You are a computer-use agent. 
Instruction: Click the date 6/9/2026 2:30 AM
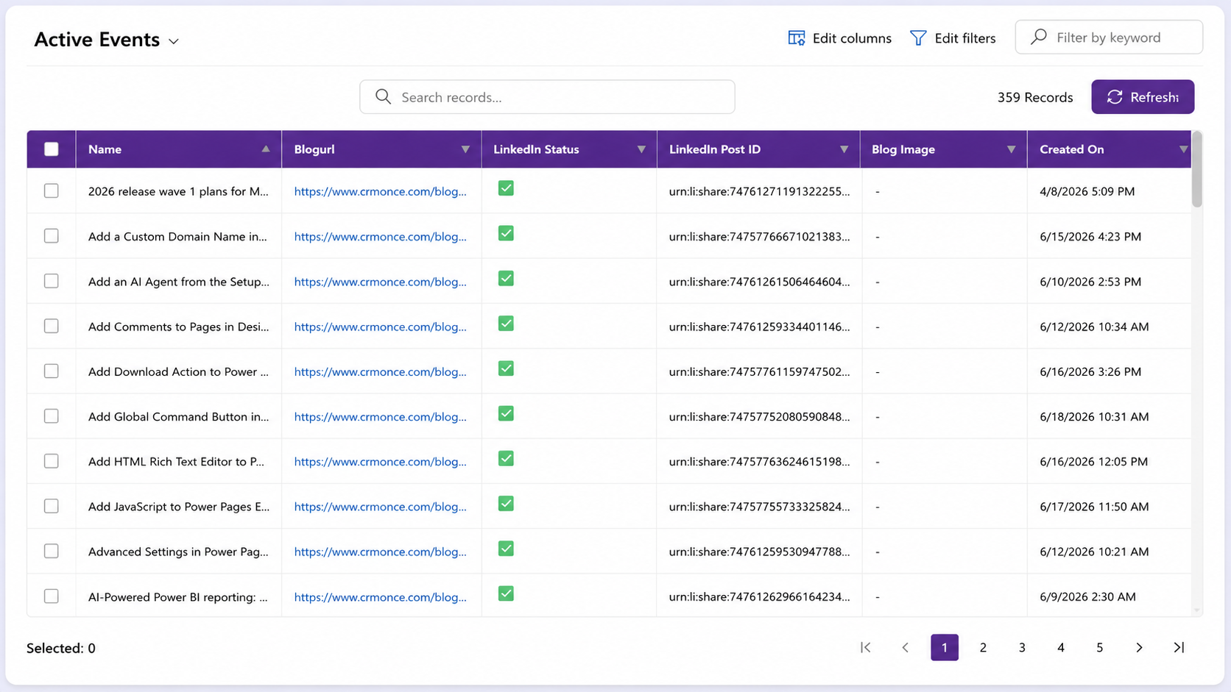[x=1087, y=596]
